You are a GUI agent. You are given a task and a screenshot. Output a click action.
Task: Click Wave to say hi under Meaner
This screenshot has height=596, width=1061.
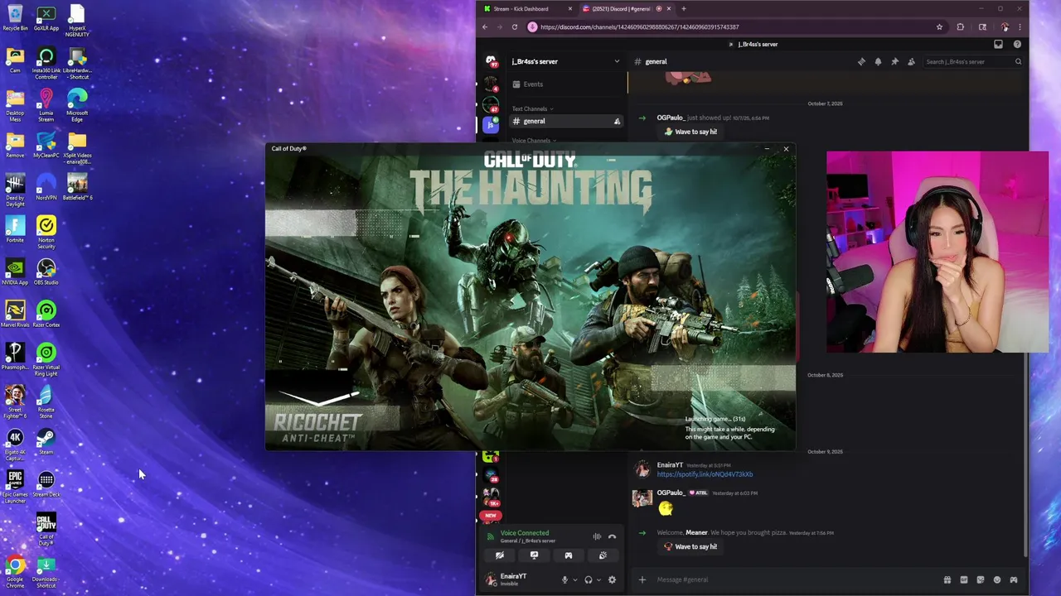pyautogui.click(x=690, y=547)
